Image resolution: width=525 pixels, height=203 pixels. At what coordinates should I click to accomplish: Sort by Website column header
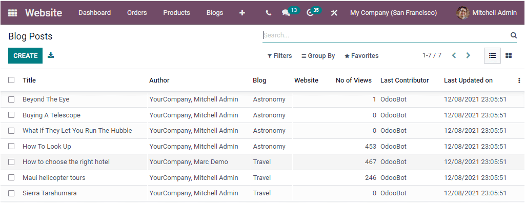[x=307, y=80]
